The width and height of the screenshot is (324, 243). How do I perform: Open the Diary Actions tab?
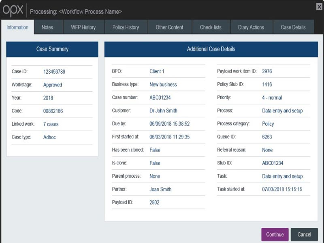point(251,28)
